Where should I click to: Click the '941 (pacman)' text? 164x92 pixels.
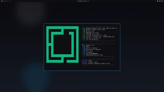[89, 52]
